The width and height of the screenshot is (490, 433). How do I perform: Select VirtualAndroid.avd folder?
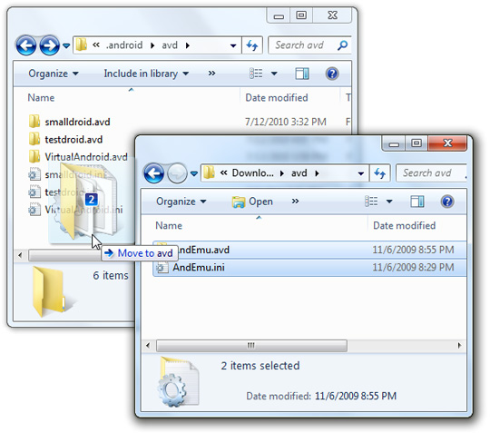click(x=86, y=157)
